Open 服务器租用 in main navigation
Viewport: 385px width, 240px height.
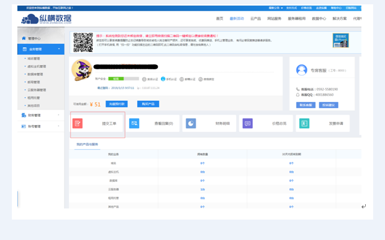tap(297, 19)
